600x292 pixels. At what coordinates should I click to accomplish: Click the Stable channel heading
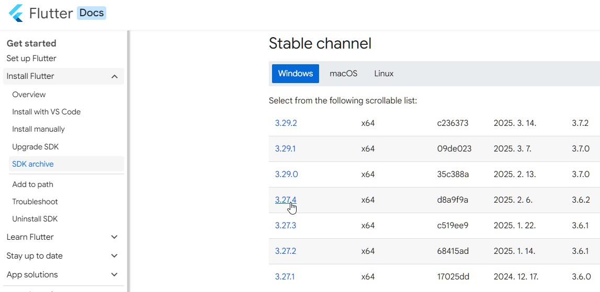(x=320, y=43)
